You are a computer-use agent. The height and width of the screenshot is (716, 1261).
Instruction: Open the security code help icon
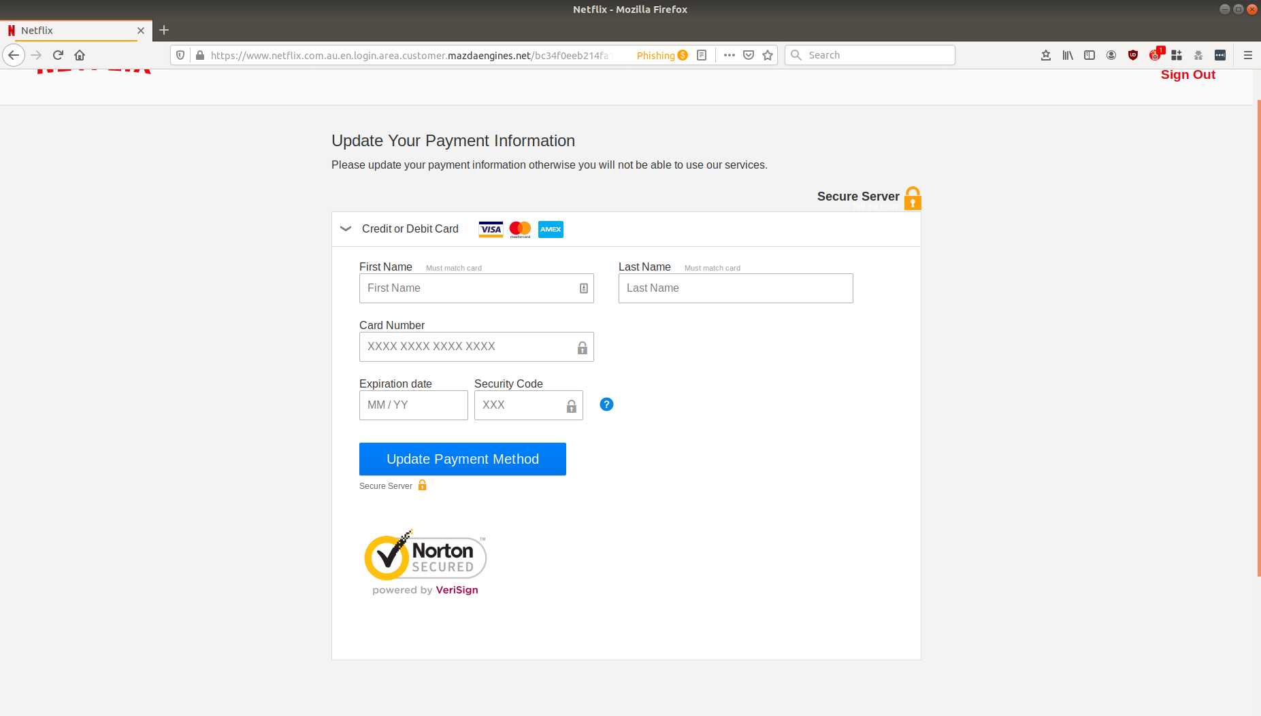tap(606, 405)
